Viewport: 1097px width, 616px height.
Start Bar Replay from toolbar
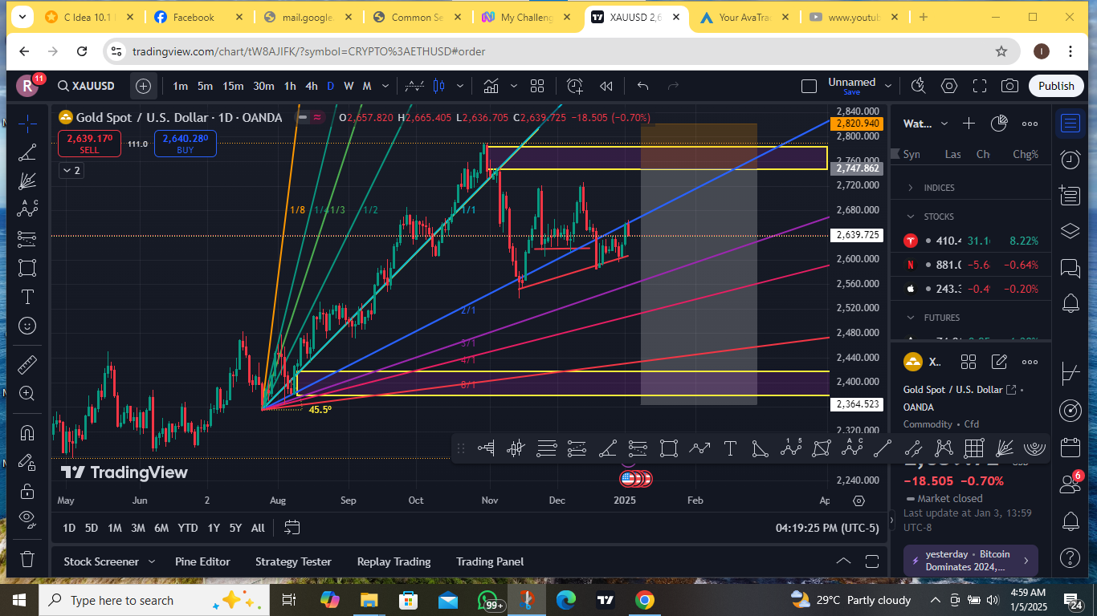click(x=606, y=86)
